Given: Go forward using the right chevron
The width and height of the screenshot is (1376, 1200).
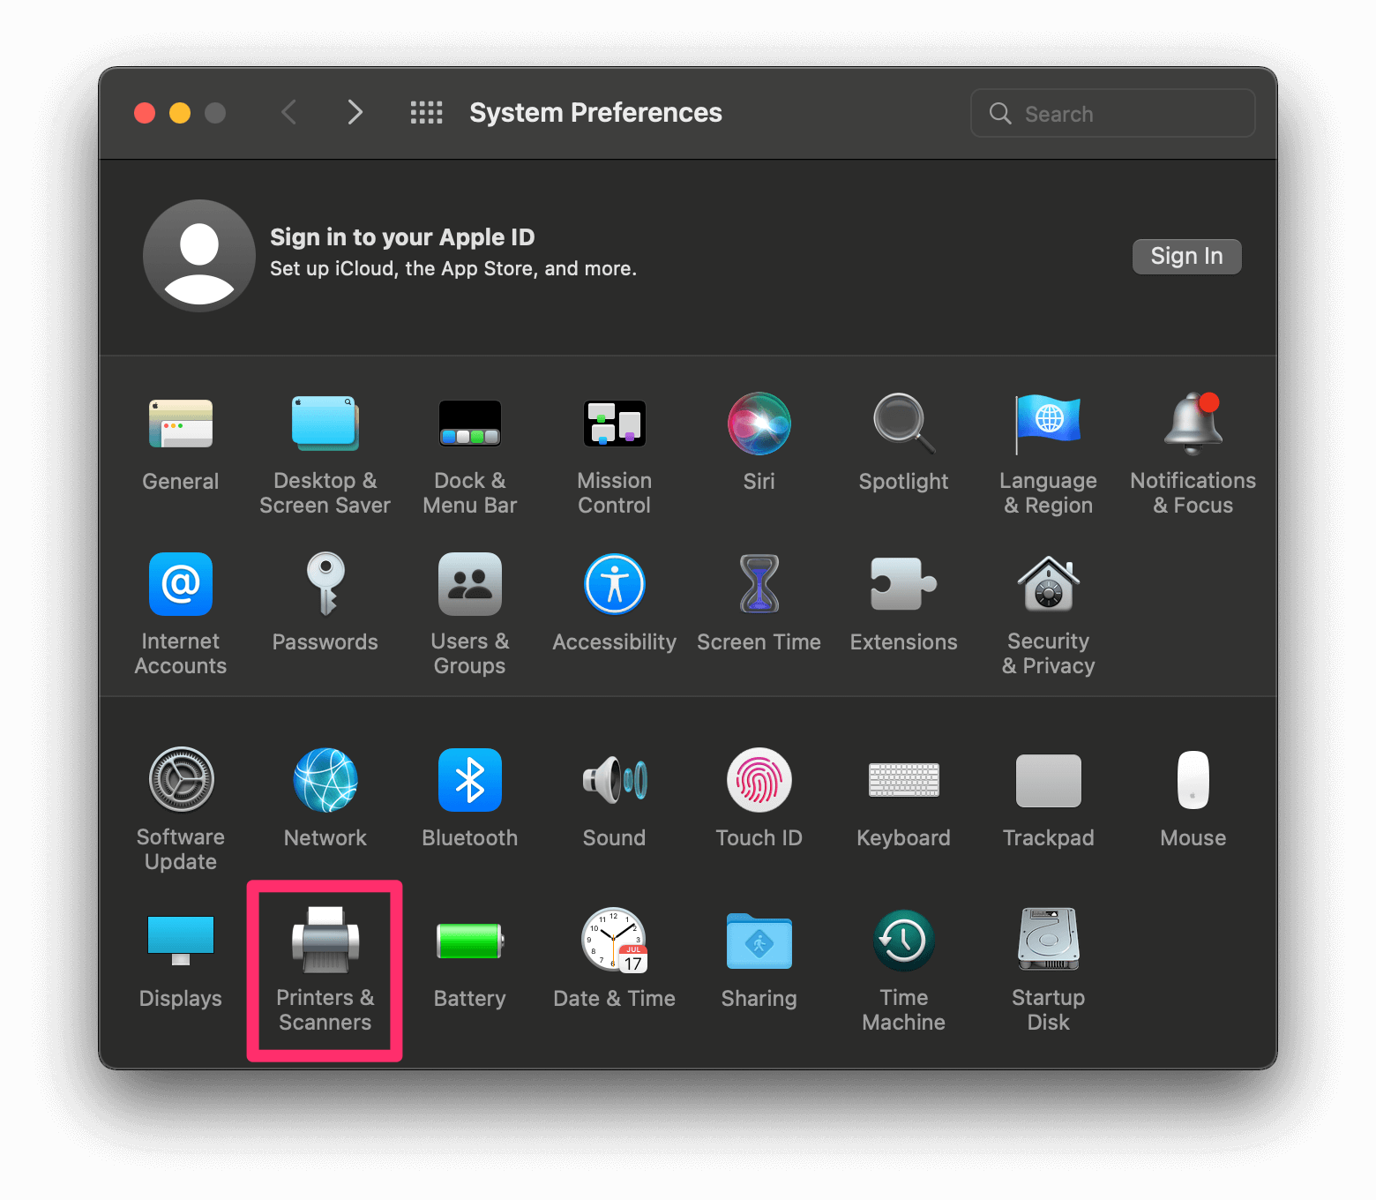Looking at the screenshot, I should 355,113.
